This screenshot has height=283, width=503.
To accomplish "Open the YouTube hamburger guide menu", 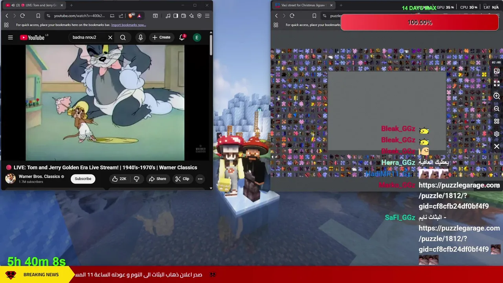I will click(11, 37).
